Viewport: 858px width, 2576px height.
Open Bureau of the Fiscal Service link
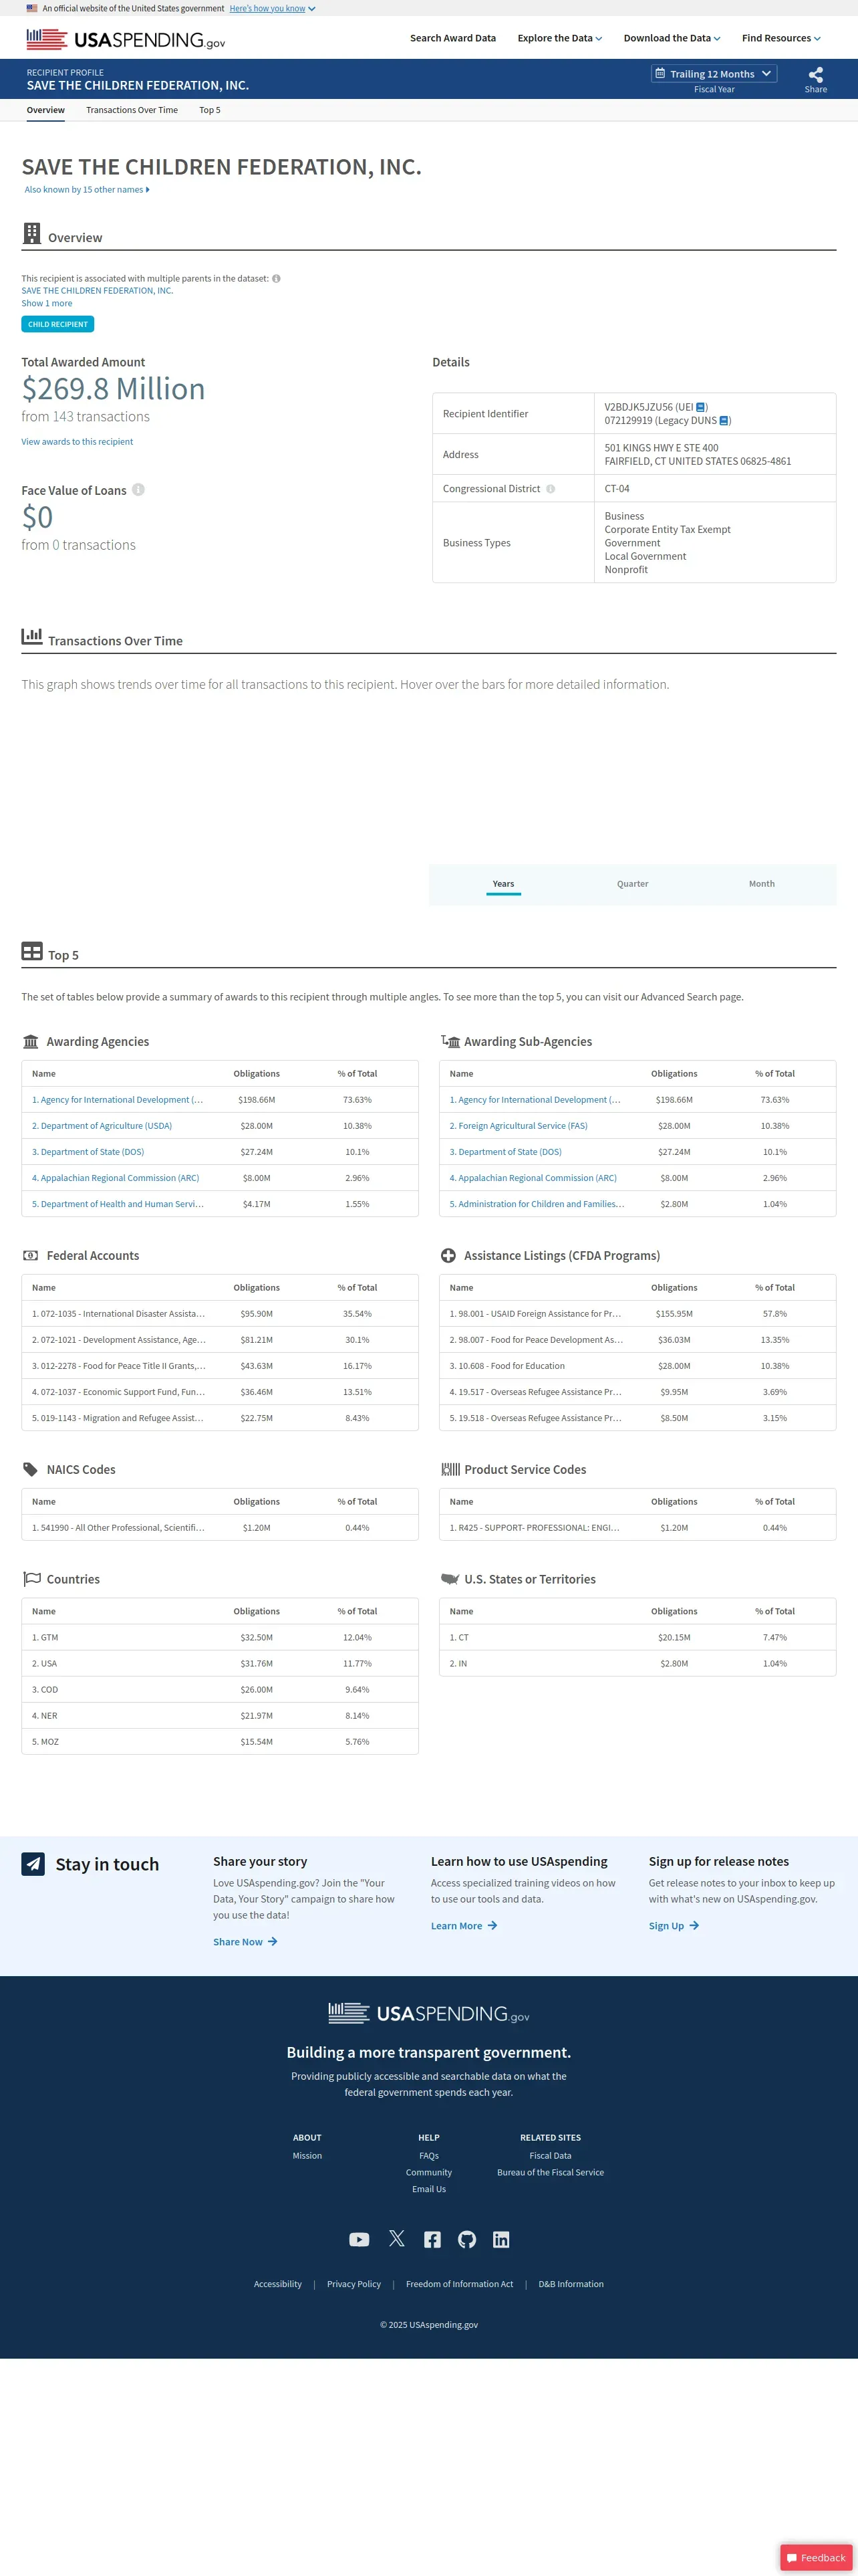coord(551,2173)
